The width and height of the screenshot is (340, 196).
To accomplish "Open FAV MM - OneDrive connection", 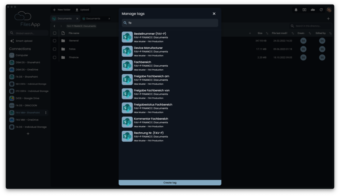I will coord(24,120).
